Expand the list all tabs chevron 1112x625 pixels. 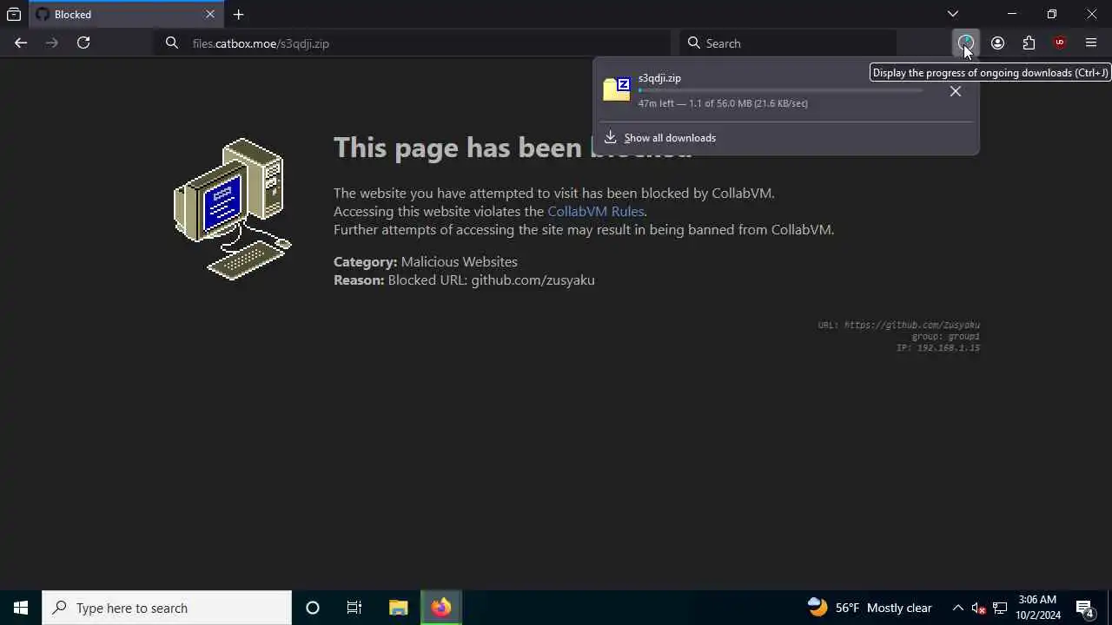(x=953, y=14)
